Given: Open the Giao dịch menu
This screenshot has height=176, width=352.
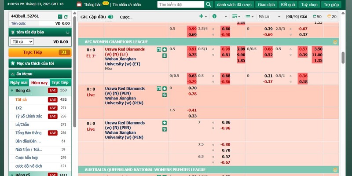Looking at the screenshot, I should 266,4.
